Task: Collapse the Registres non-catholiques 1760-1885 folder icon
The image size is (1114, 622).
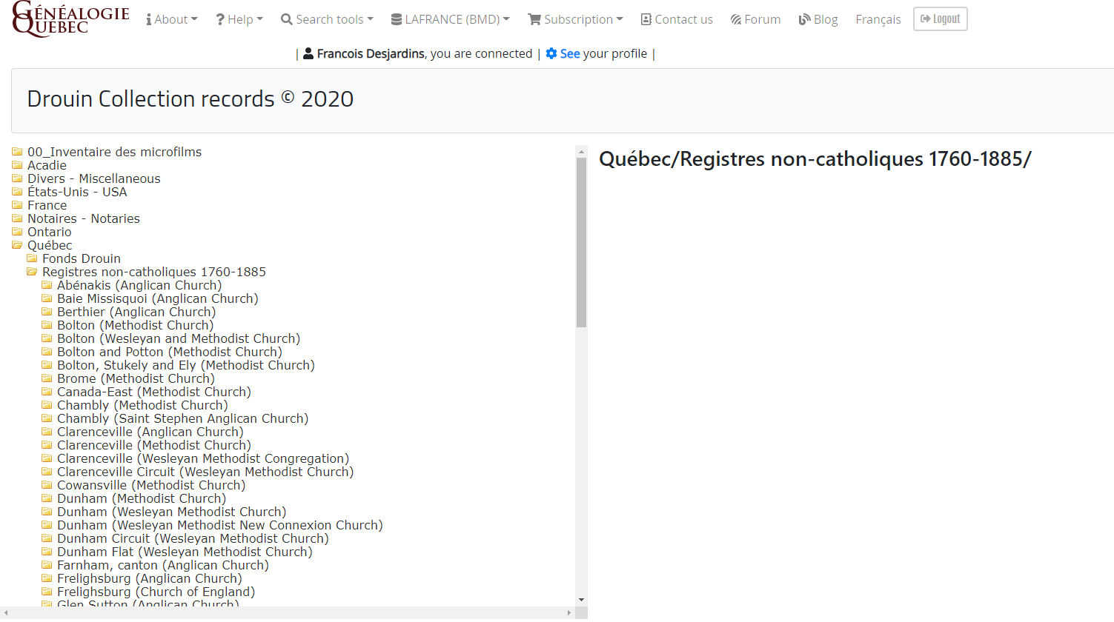Action: click(32, 272)
